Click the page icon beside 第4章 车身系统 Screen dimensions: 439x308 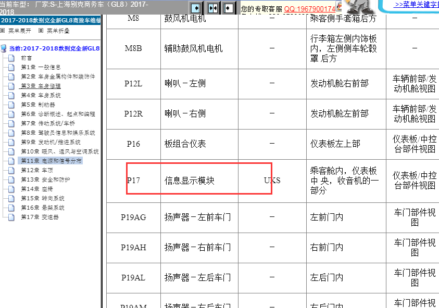(11, 95)
